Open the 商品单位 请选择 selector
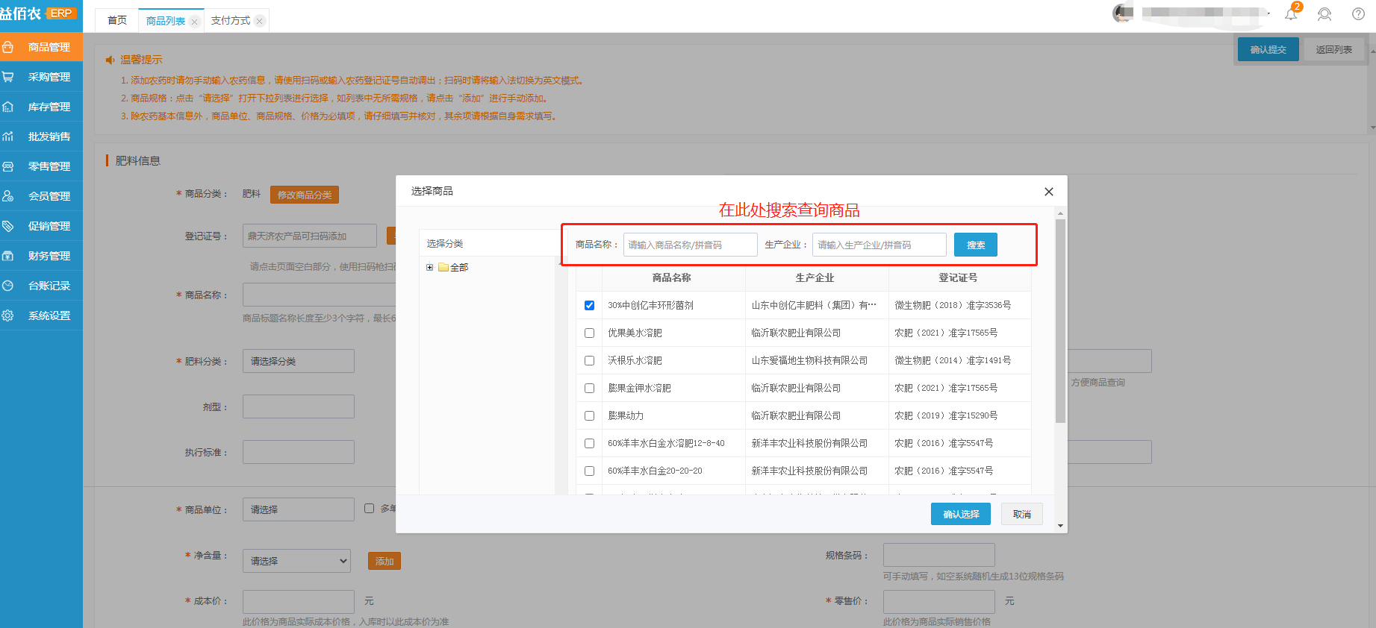1376x628 pixels. (x=298, y=509)
